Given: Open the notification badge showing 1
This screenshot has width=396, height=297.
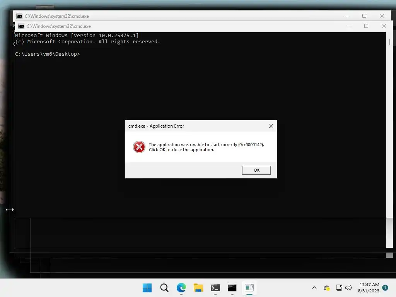Looking at the screenshot, I should (x=385, y=288).
